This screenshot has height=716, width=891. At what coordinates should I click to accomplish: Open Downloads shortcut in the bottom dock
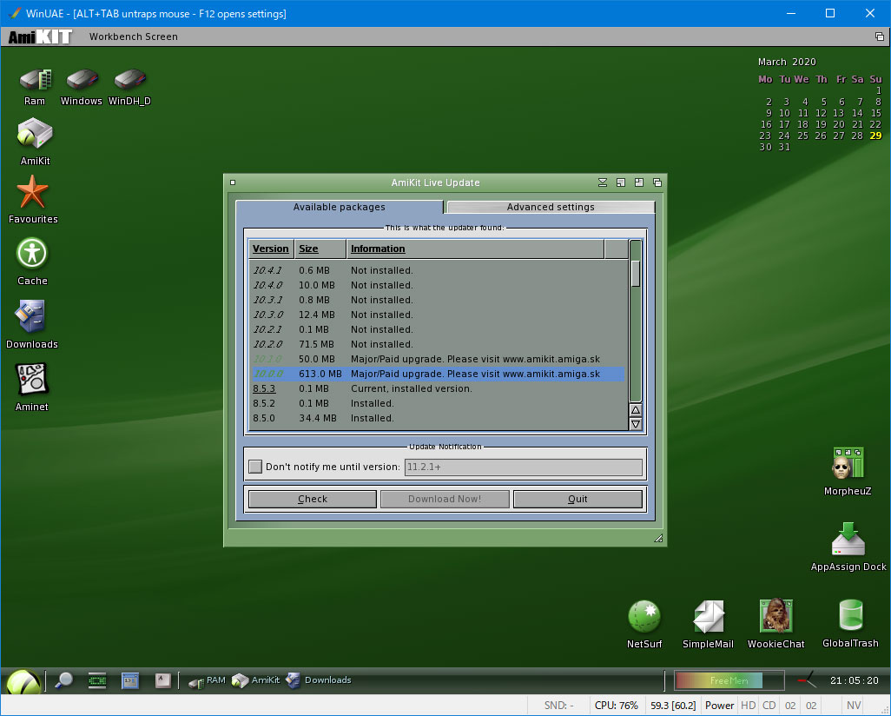point(318,680)
